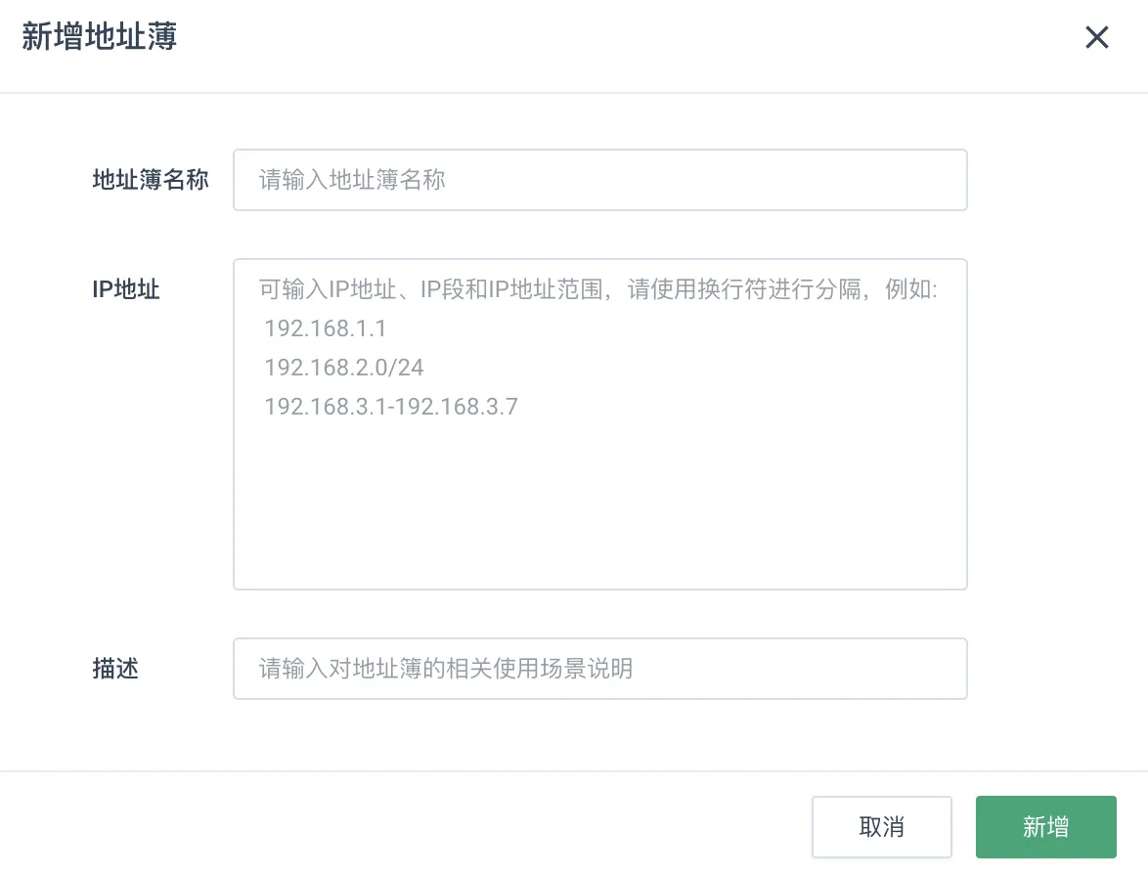The height and width of the screenshot is (874, 1148).
Task: Click the 可输入IP地址 hint text line
Action: click(x=598, y=289)
